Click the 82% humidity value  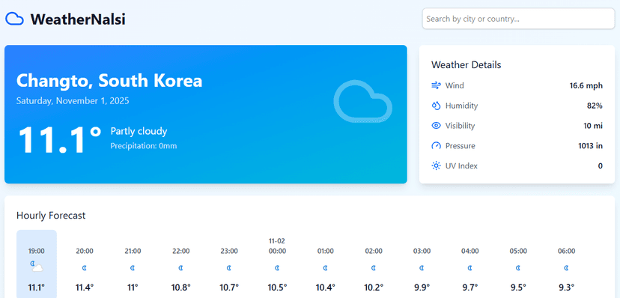pyautogui.click(x=595, y=106)
